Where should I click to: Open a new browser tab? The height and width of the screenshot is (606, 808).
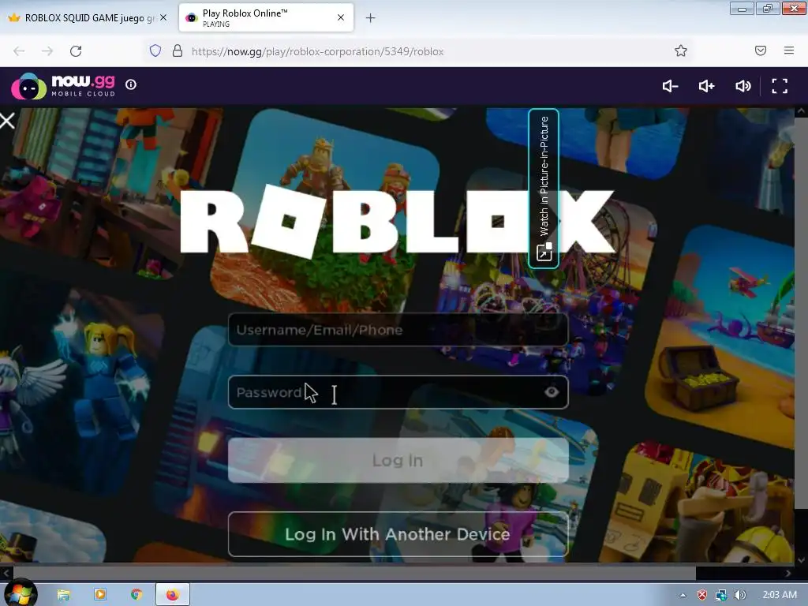[371, 18]
